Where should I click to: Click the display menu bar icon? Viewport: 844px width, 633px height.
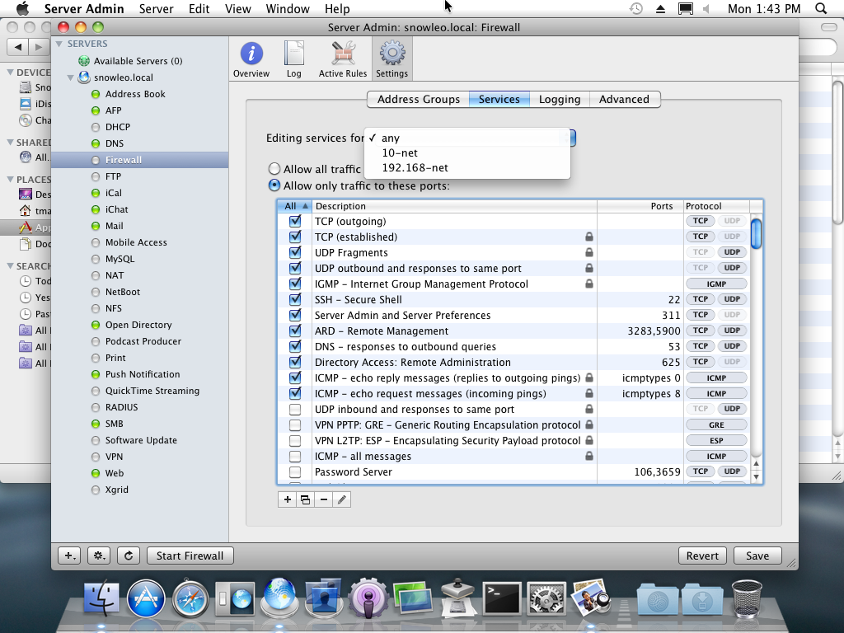685,8
